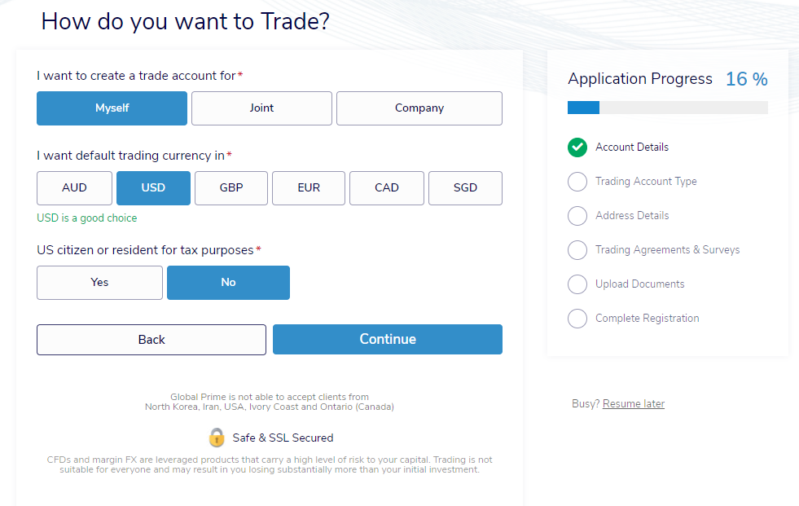The height and width of the screenshot is (506, 799).
Task: Click the Address Details step circle
Action: (577, 216)
